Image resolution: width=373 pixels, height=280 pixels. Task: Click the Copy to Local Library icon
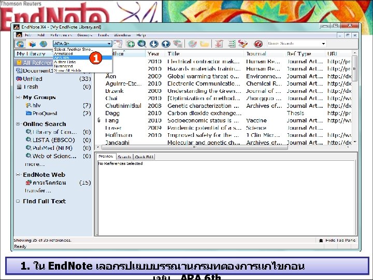click(x=118, y=44)
